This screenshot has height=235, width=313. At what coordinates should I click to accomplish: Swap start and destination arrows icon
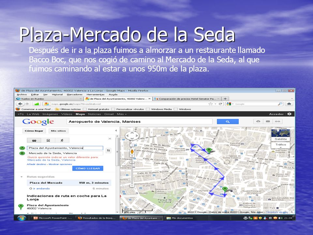tap(108, 150)
